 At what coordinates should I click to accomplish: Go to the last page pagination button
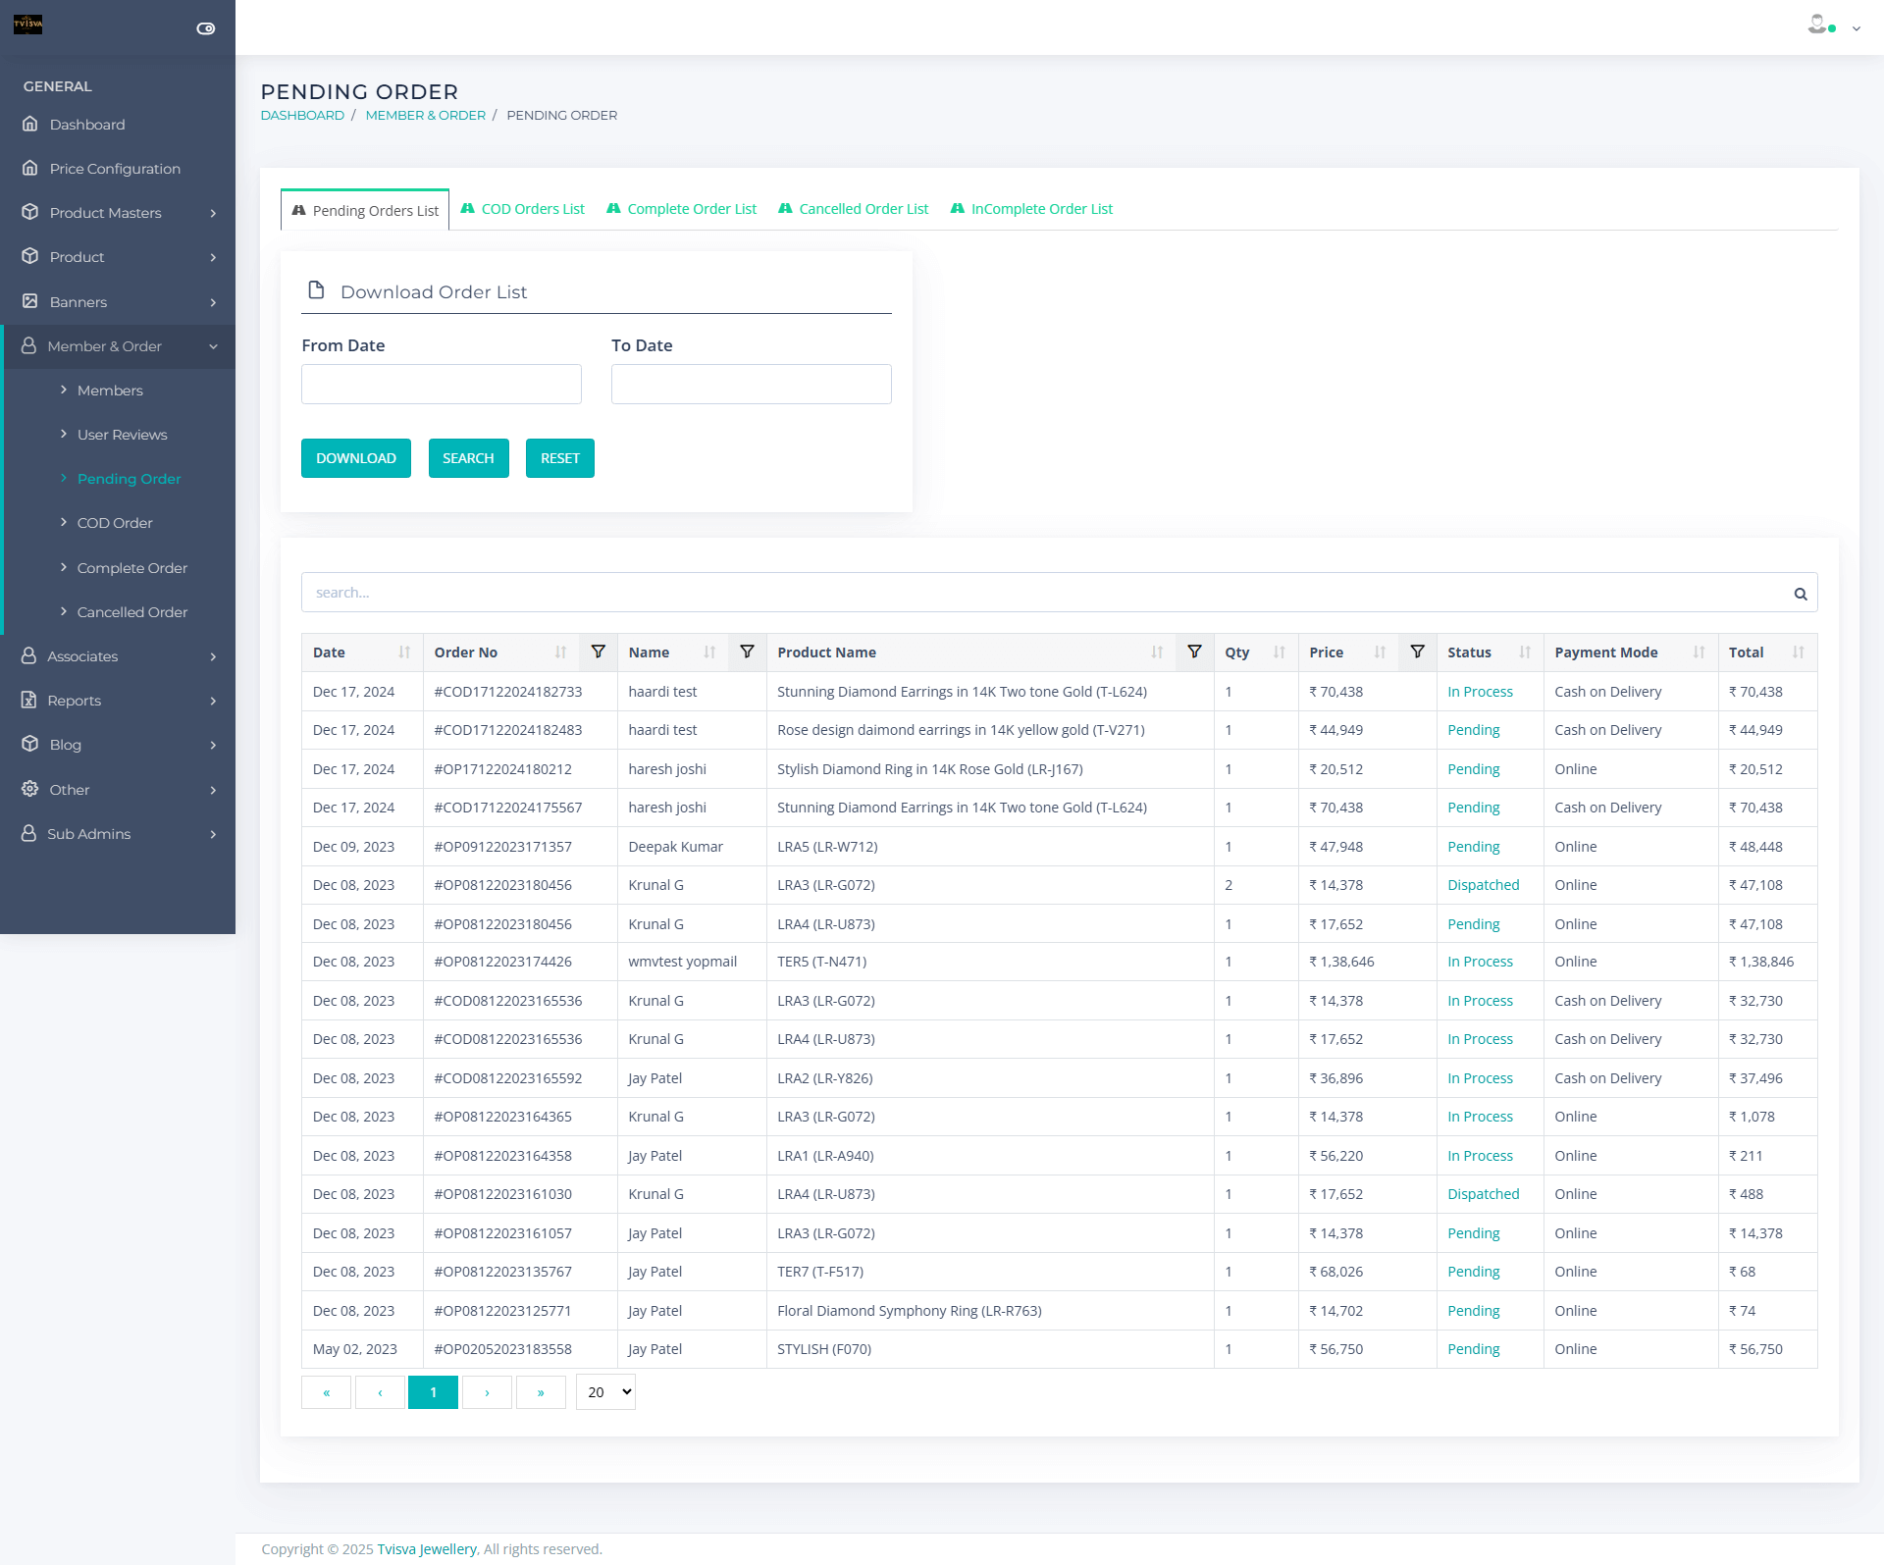541,1392
